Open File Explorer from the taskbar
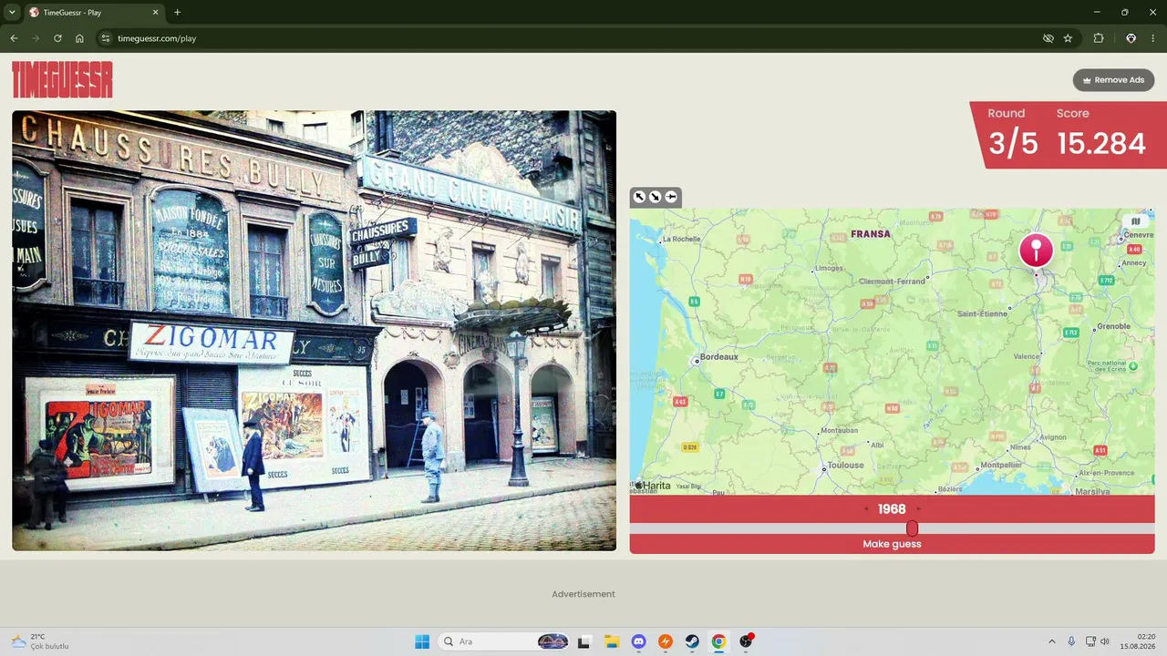1167x656 pixels. 612,641
